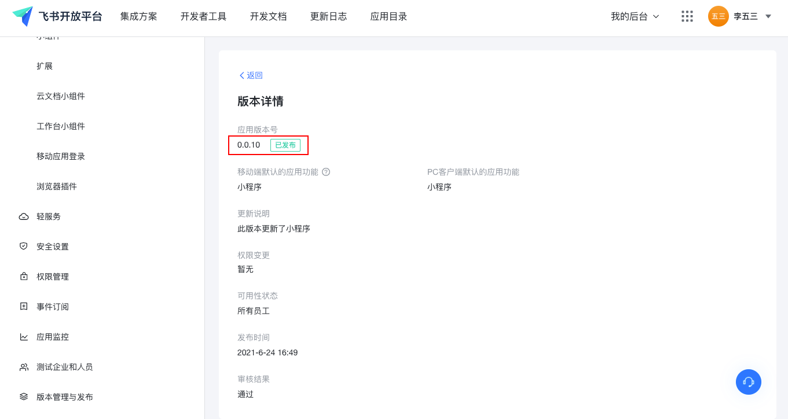Click the cloud icon for 轻服务

coord(24,216)
